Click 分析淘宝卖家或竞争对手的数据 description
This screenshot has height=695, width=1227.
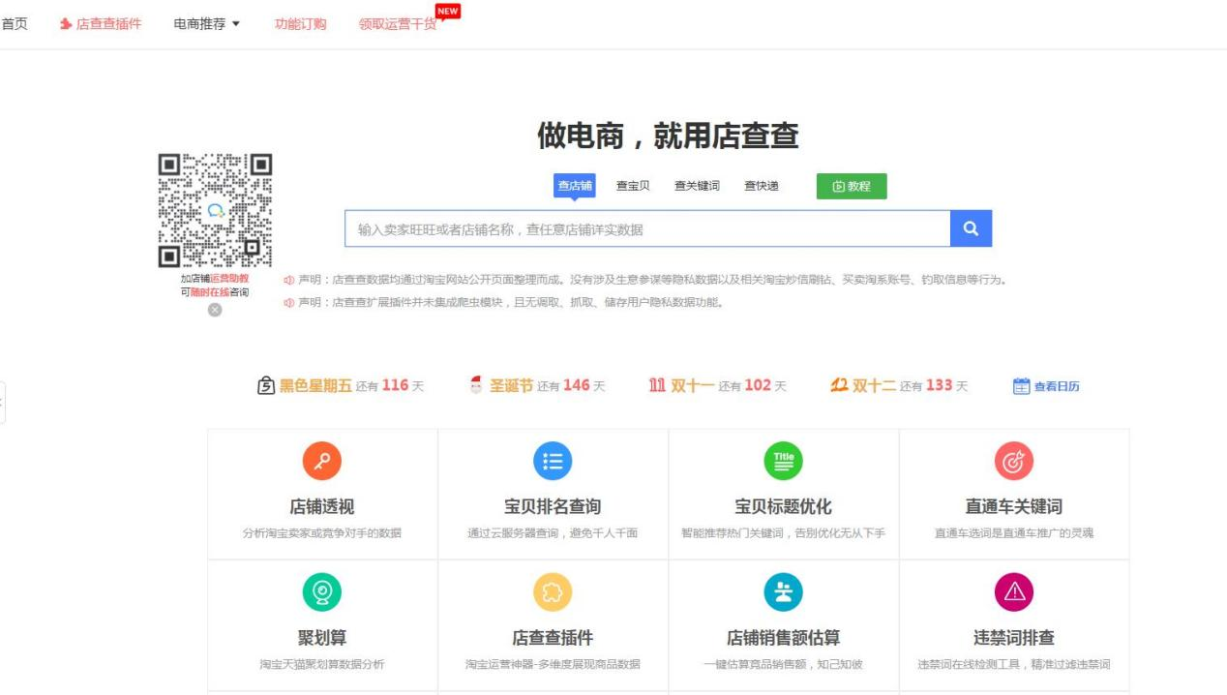[322, 533]
